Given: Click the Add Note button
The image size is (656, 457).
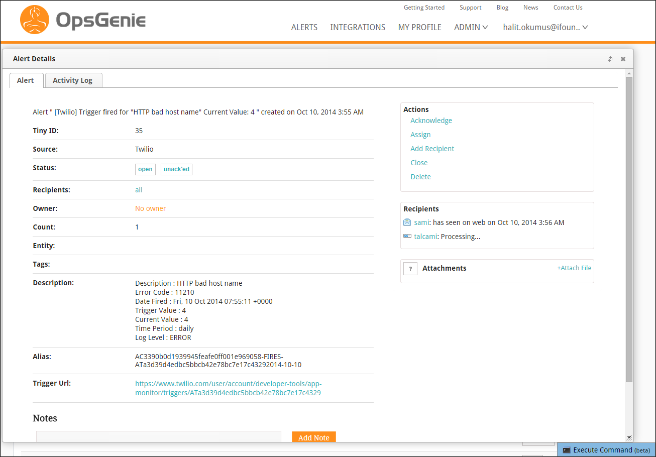Looking at the screenshot, I should coord(313,437).
